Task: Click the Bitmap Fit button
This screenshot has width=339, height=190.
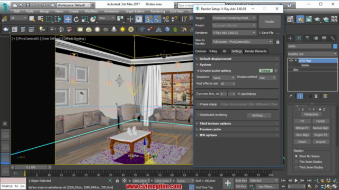Action: click(302, 128)
